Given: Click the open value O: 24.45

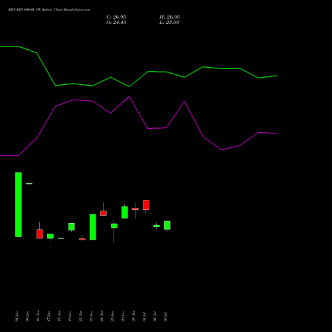Looking at the screenshot, I should click(116, 23).
